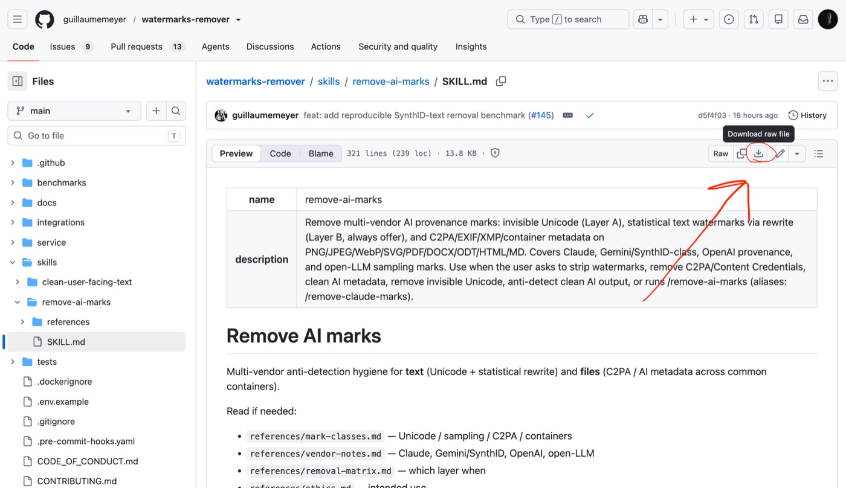Open the repositories icon in the top header
Viewport: 846px width, 488px height.
(x=778, y=19)
